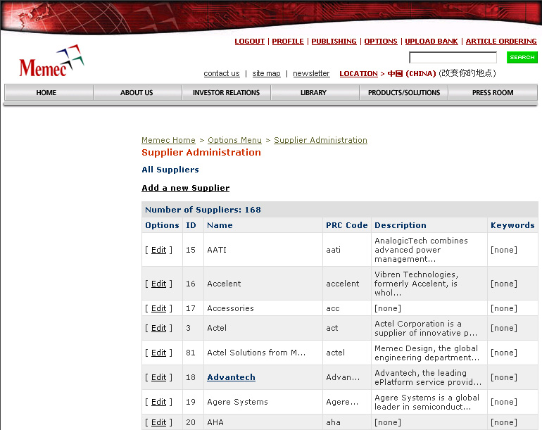Viewport: 542px width, 430px height.
Task: Click the Memec logo
Action: tap(51, 63)
